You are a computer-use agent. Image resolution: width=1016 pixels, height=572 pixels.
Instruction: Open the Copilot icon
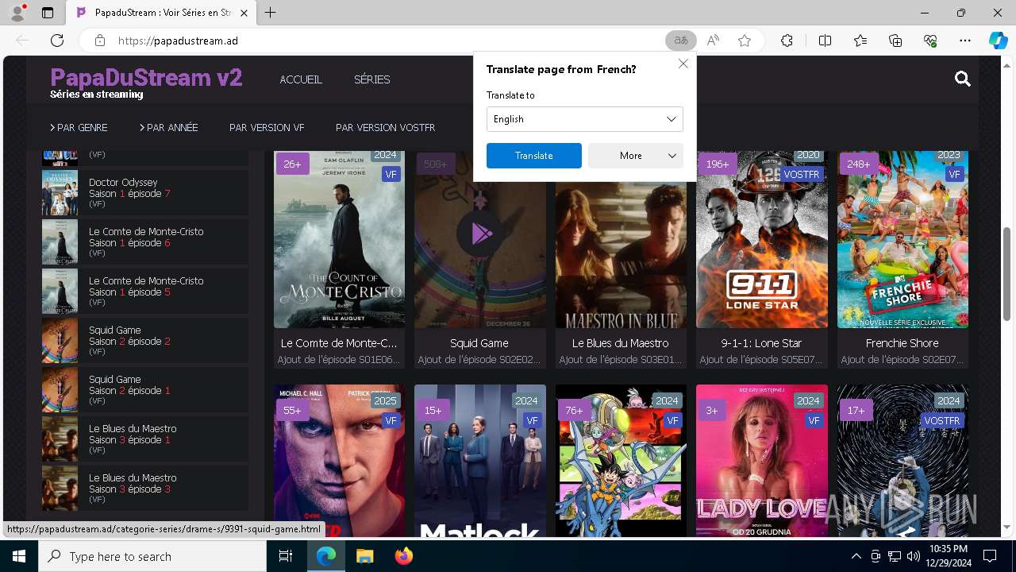[998, 41]
